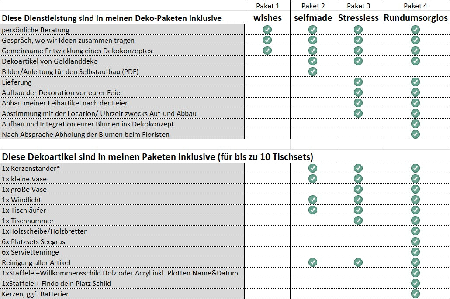
Task: Click the Stressless checkmark for 1x große Vase
Action: (x=358, y=189)
